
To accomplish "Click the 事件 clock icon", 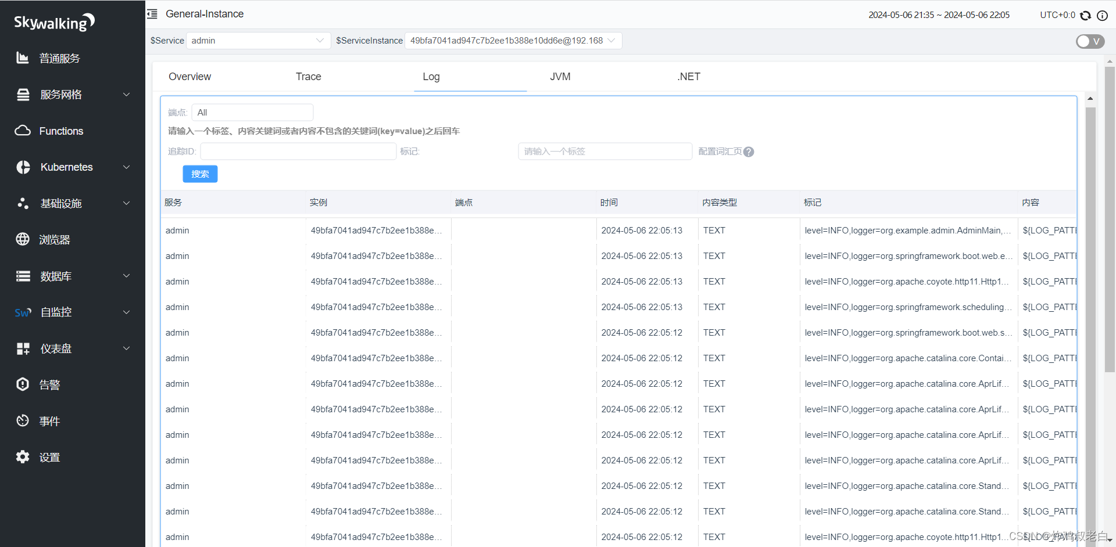I will pyautogui.click(x=23, y=421).
